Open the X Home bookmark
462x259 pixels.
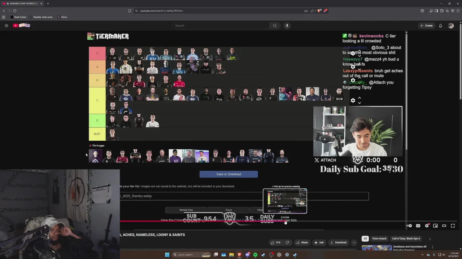[x=62, y=17]
